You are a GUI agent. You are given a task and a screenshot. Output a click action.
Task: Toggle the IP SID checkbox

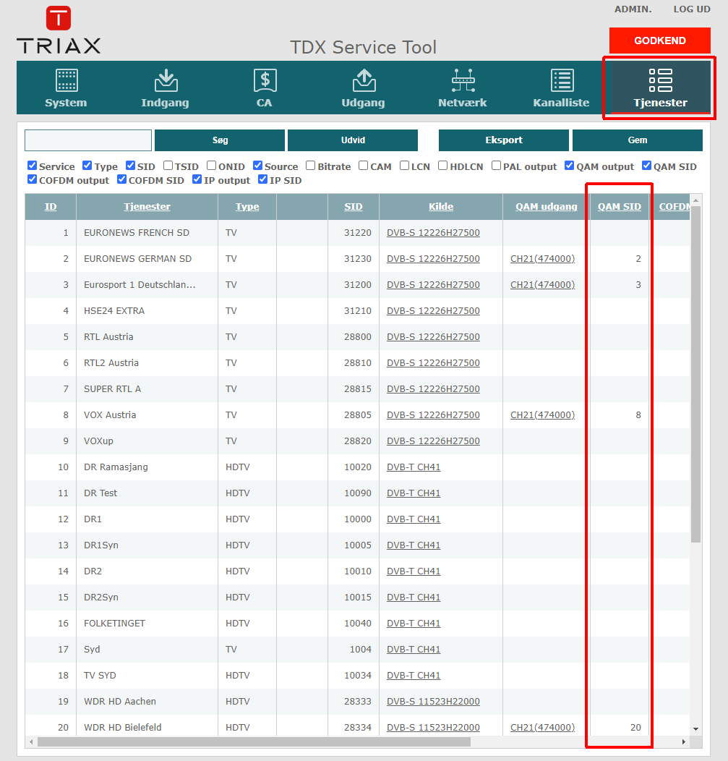pyautogui.click(x=263, y=179)
